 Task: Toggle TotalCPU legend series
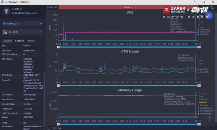tap(203, 72)
